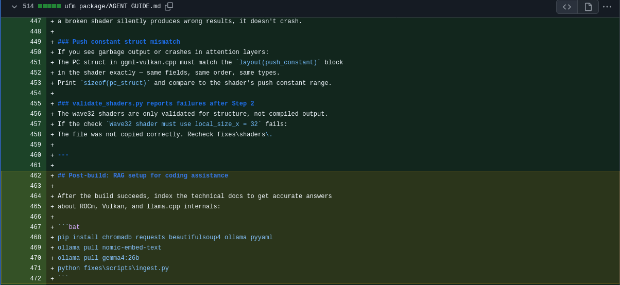Click the 'pip install chromadb' line
The height and width of the screenshot is (285, 620).
(165, 238)
